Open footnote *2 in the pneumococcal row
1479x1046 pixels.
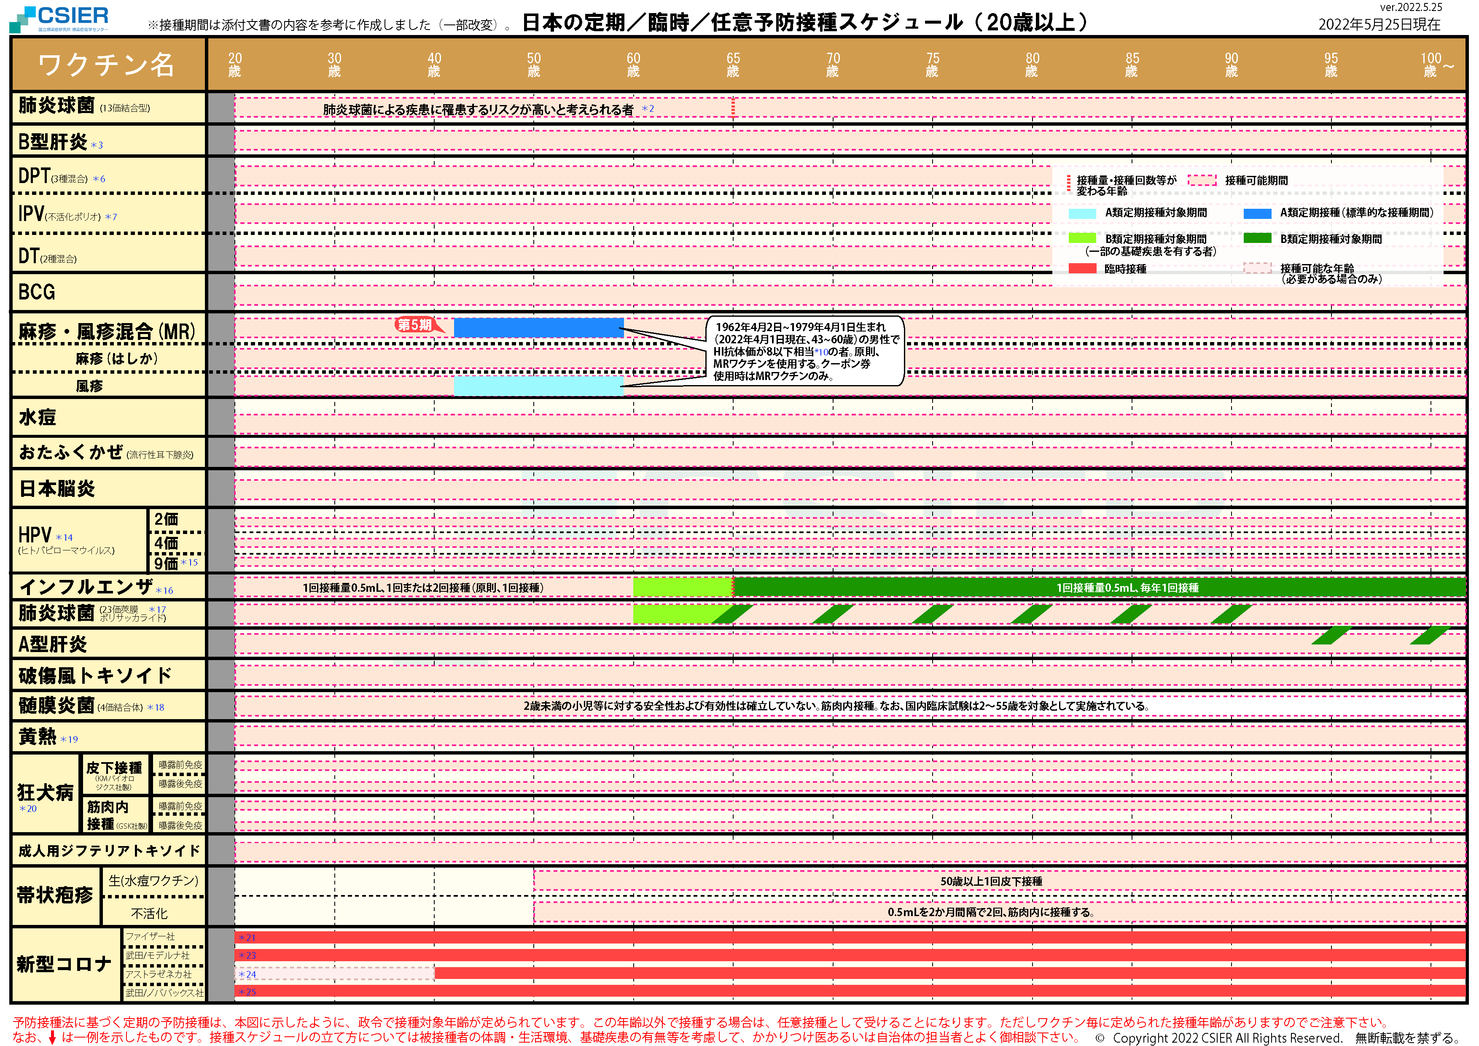click(648, 109)
